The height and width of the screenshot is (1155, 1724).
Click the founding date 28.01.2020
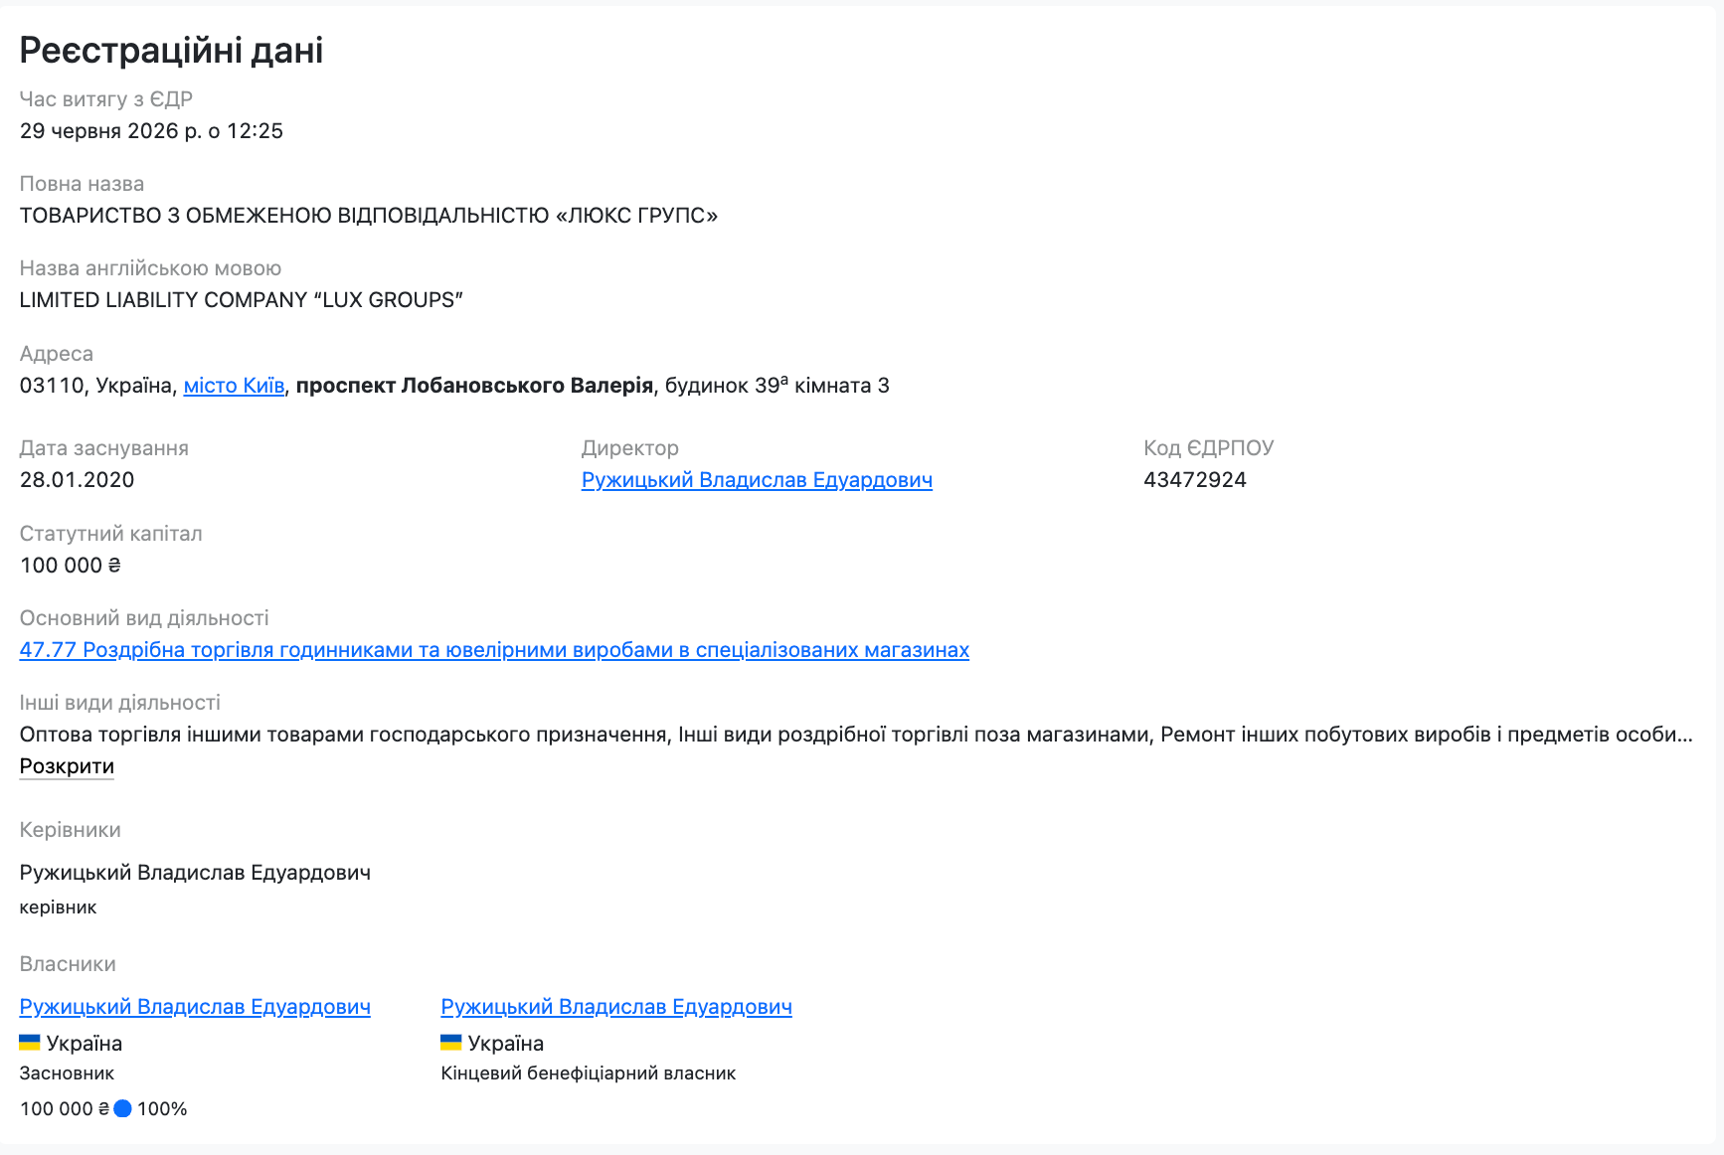tap(77, 480)
